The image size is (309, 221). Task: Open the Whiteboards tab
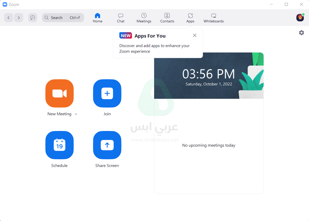point(213,18)
